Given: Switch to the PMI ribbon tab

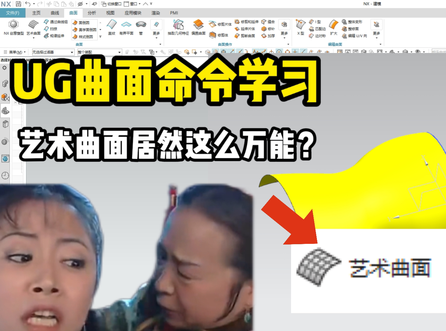Looking at the screenshot, I should 174,13.
